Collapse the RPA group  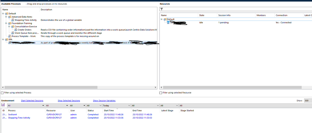pos(3,39)
